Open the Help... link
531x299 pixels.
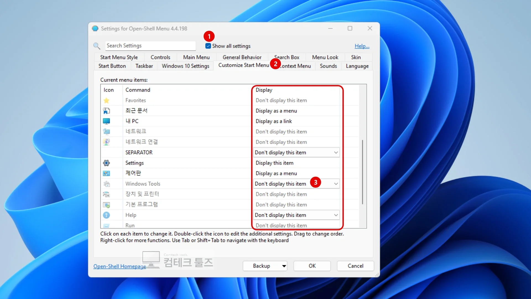tap(362, 46)
